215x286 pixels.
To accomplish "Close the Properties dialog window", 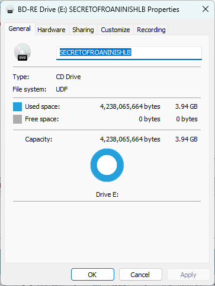I will click(206, 9).
